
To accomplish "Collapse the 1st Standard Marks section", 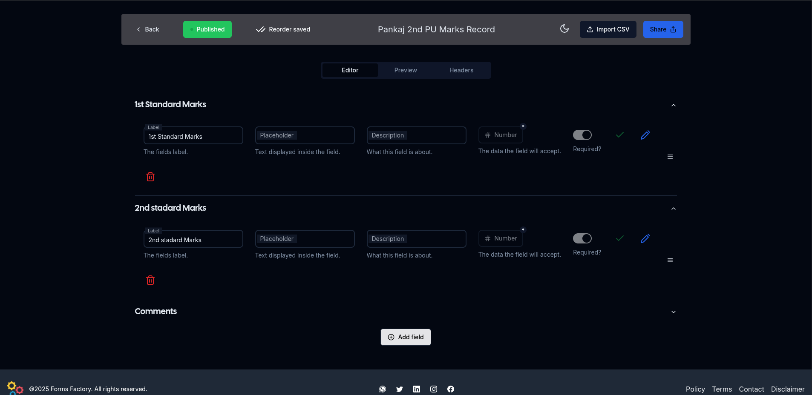I will click(673, 105).
